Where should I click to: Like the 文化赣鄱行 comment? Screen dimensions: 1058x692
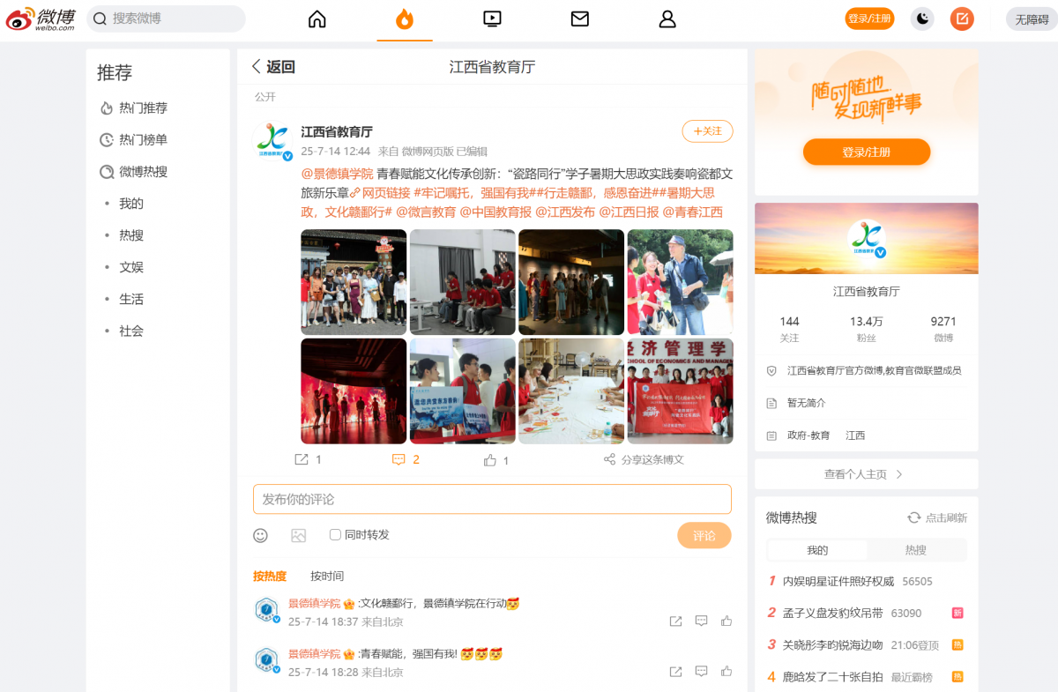click(x=726, y=621)
